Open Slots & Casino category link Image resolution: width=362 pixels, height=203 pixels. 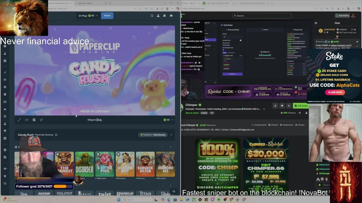(192, 113)
